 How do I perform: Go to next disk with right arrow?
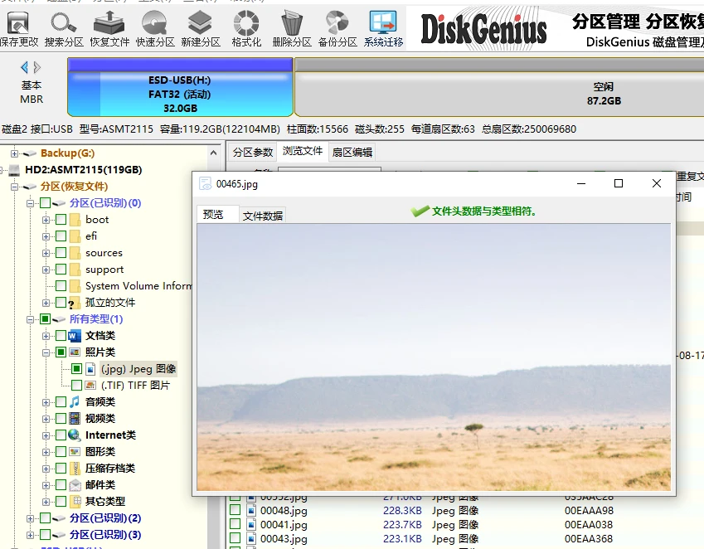tap(37, 67)
